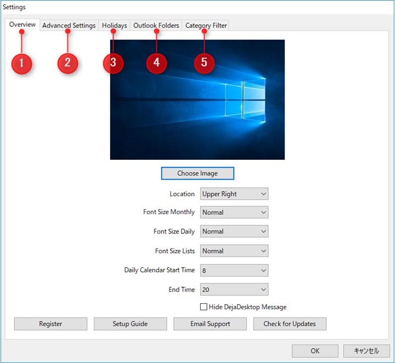Image resolution: width=396 pixels, height=363 pixels.
Task: Expand the Font Size Monthly dropdown
Action: click(234, 213)
